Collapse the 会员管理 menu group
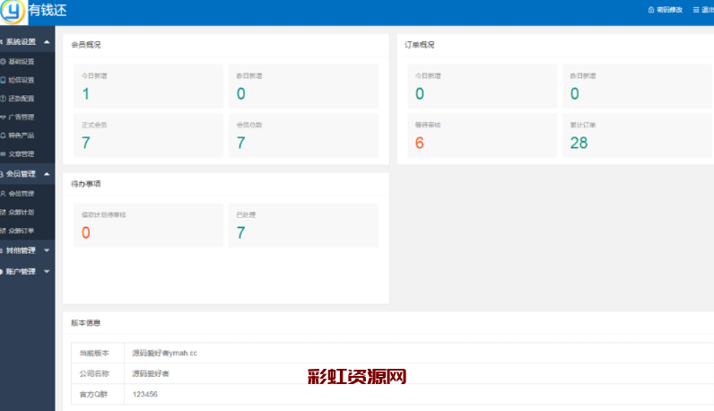 coord(46,174)
